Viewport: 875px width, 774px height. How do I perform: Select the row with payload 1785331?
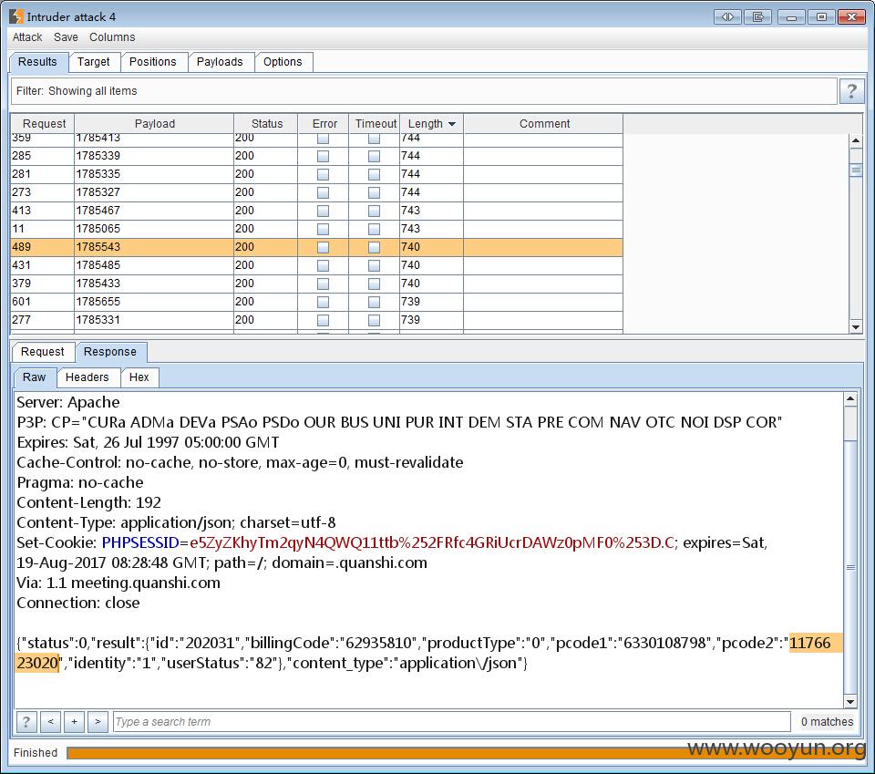(316, 320)
